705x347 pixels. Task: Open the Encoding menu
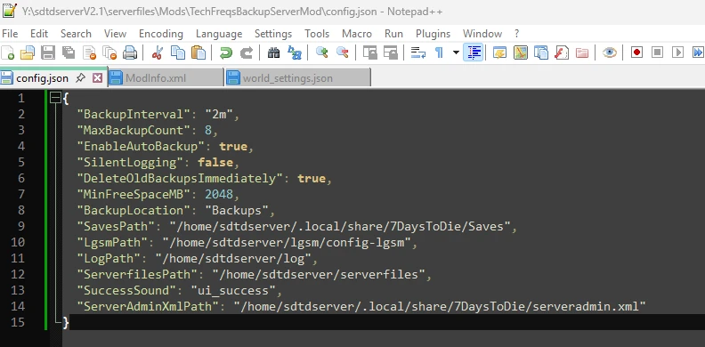[x=161, y=34]
